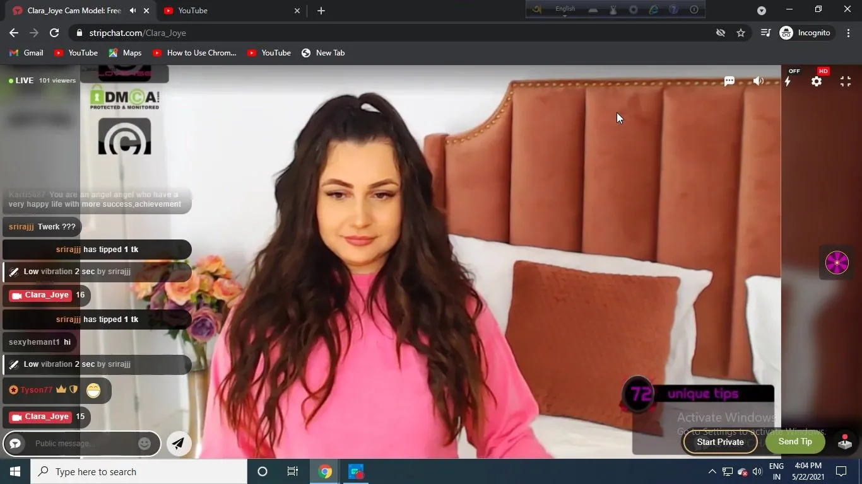This screenshot has height=484, width=862.
Task: Open the video settings gear icon
Action: click(817, 81)
